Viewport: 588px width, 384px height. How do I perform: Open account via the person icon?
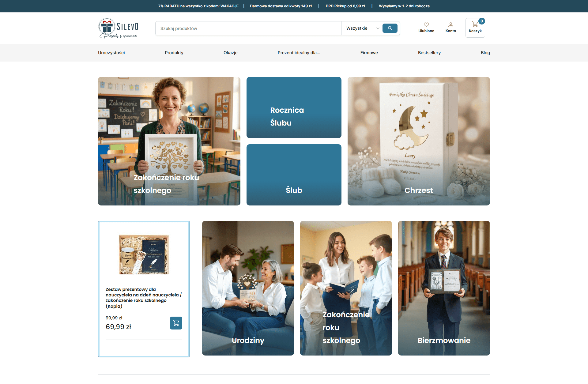click(451, 24)
